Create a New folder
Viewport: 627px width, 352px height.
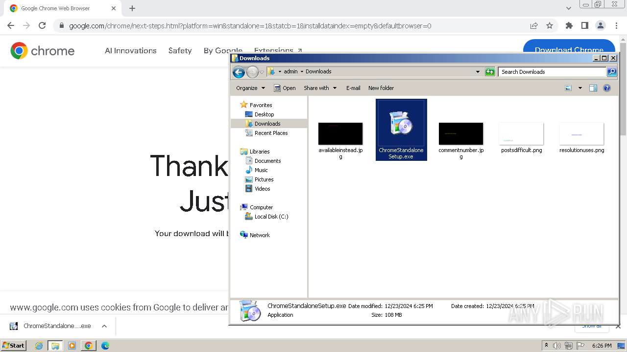tap(381, 88)
